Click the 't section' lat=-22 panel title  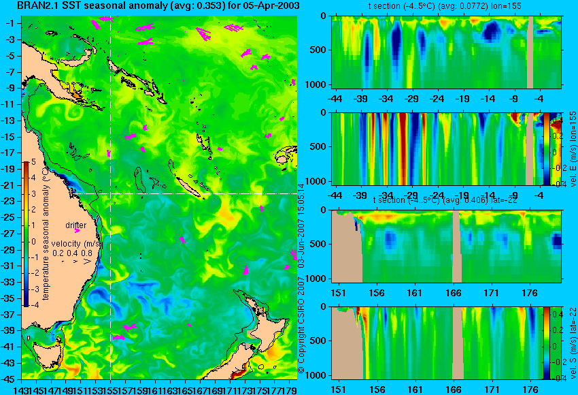coord(445,200)
